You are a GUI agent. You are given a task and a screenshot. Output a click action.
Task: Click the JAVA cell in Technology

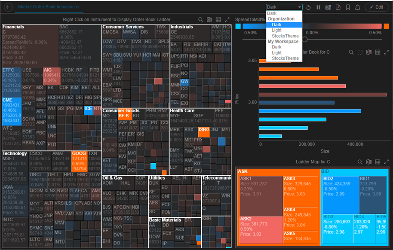coord(15,201)
